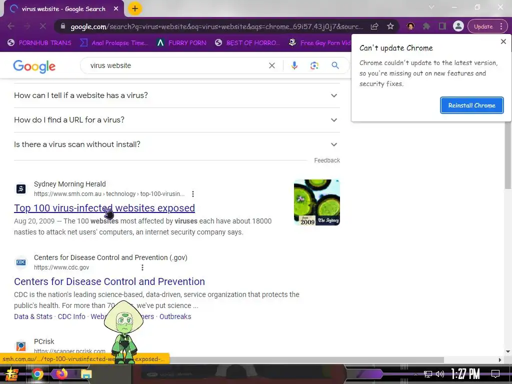This screenshot has width=512, height=384.
Task: Expand 'How do I find a URL for a virus?'
Action: [x=177, y=120]
